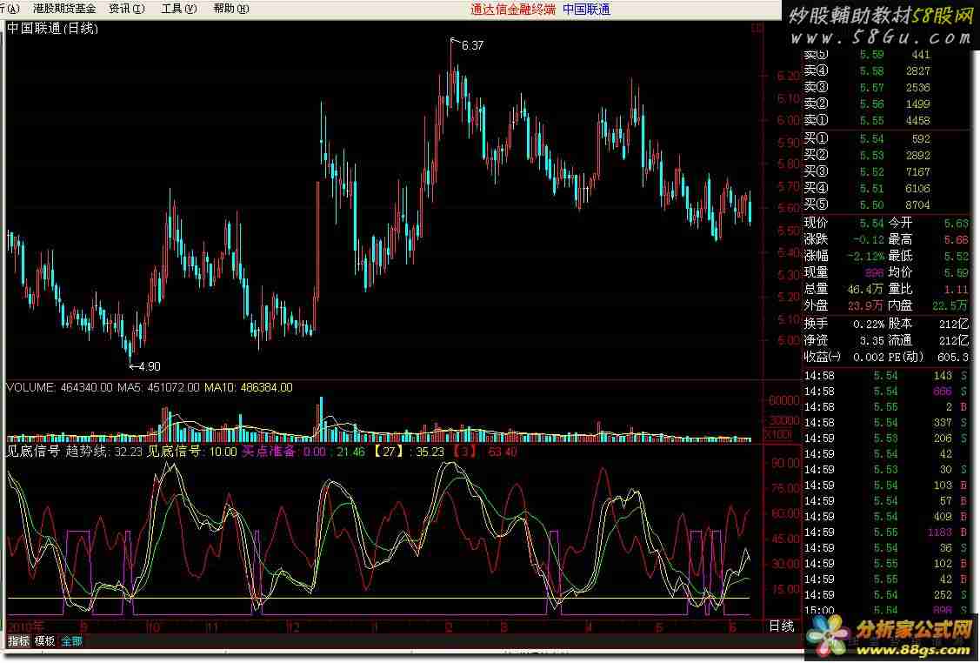Screen dimensions: 980x663
Task: Open the 工具(V) menu
Action: tap(179, 9)
